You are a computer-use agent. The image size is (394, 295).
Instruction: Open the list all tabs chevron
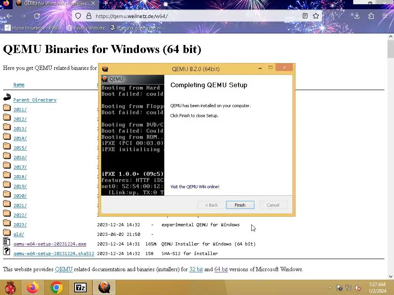pyautogui.click(x=336, y=3)
